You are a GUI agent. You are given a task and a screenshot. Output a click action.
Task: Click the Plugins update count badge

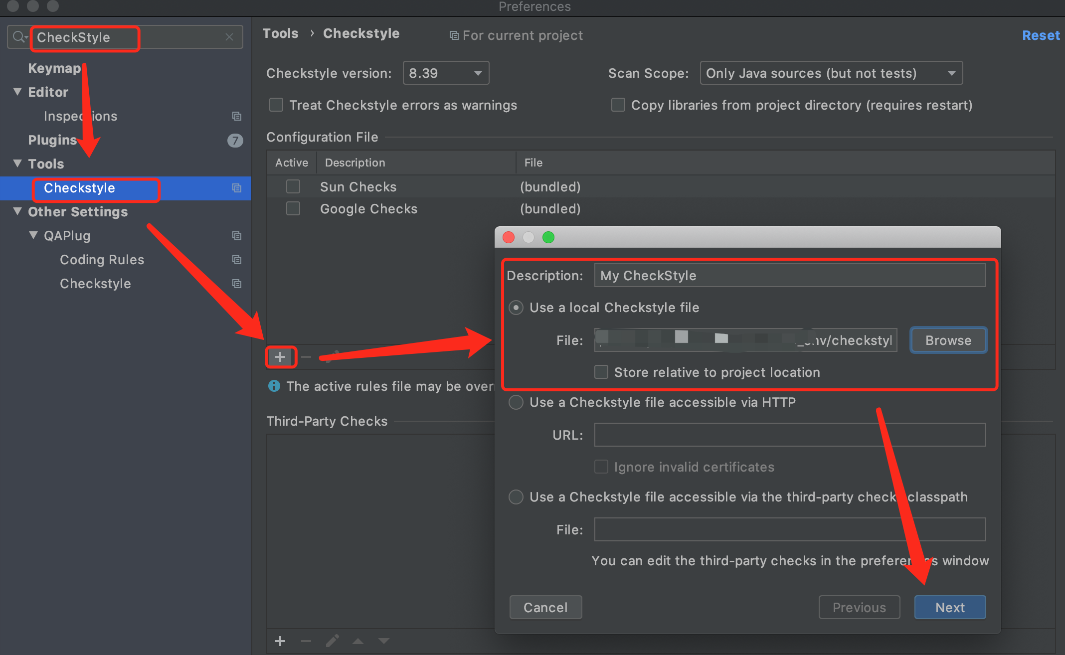point(235,141)
